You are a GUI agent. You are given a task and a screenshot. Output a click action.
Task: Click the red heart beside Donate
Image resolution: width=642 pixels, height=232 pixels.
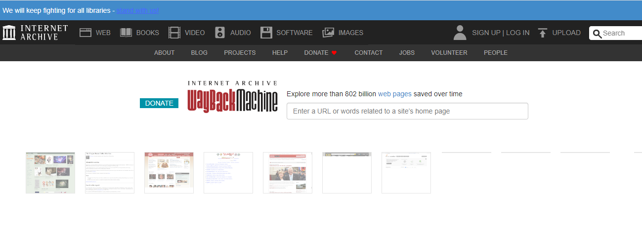(x=334, y=53)
